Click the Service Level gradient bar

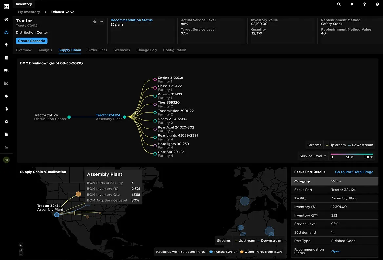352,154
